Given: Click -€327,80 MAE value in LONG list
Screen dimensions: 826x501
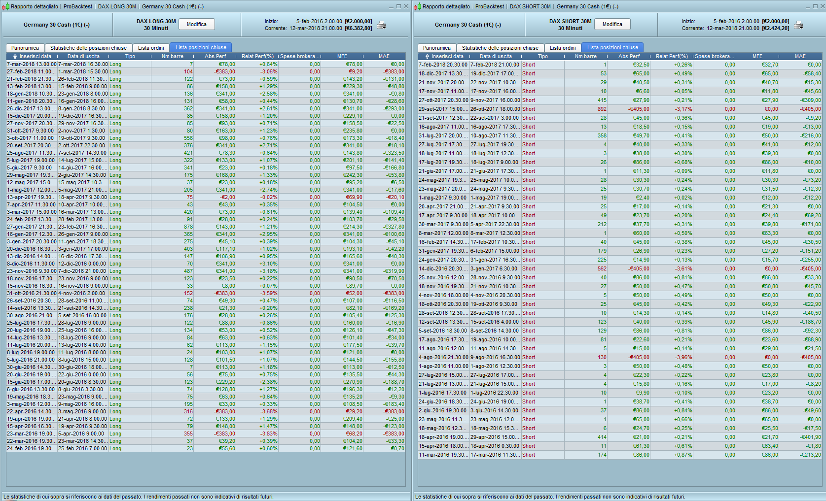Looking at the screenshot, I should (395, 227).
